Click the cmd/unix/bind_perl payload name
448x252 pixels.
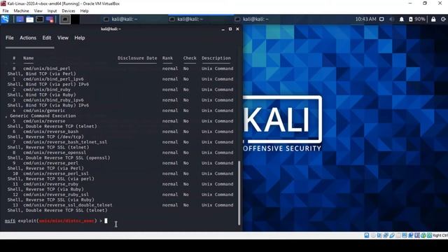(x=47, y=69)
